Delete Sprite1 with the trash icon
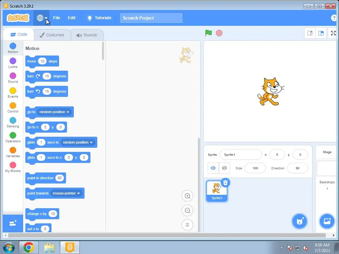 pyautogui.click(x=225, y=183)
